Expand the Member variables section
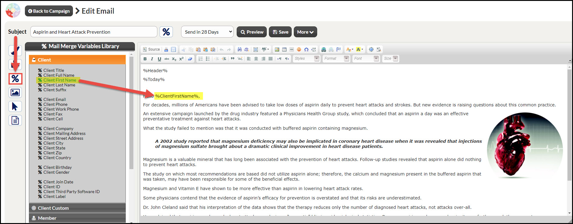Viewport: 573px width, 224px height. 77,218
